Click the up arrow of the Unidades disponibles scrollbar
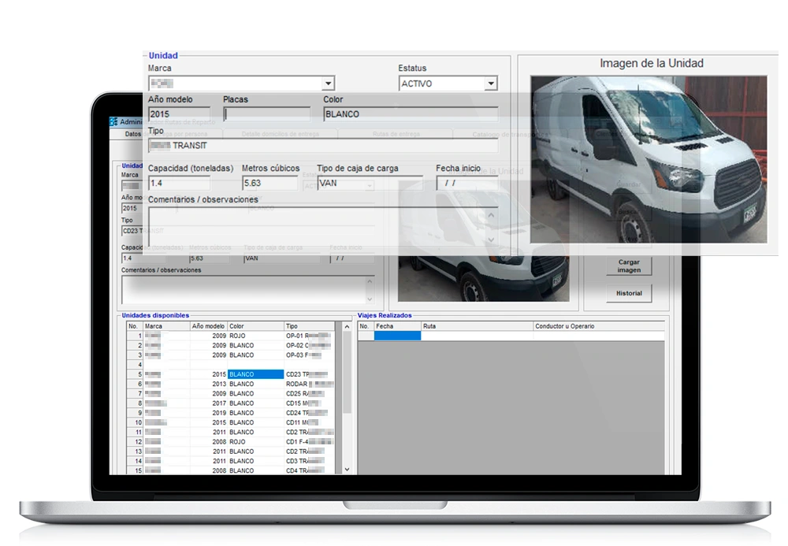788x546 pixels. pos(347,326)
